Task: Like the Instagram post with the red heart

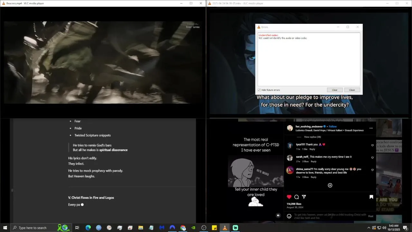Action: (x=289, y=197)
